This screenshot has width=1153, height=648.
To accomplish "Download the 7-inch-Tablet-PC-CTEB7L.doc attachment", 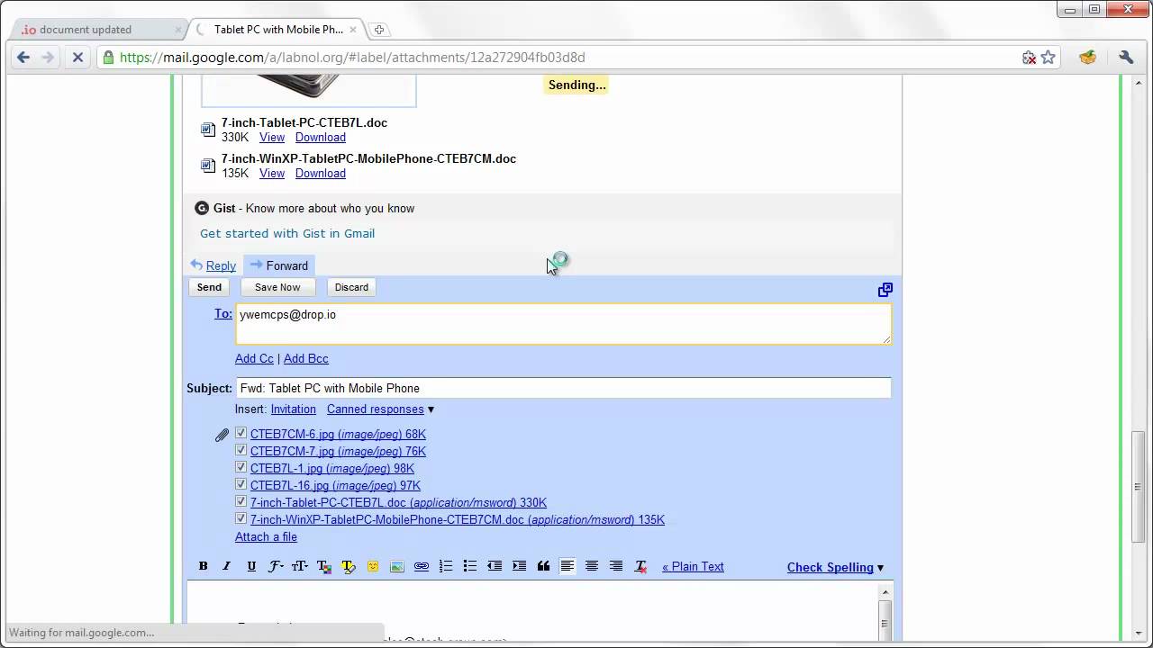I will (321, 137).
